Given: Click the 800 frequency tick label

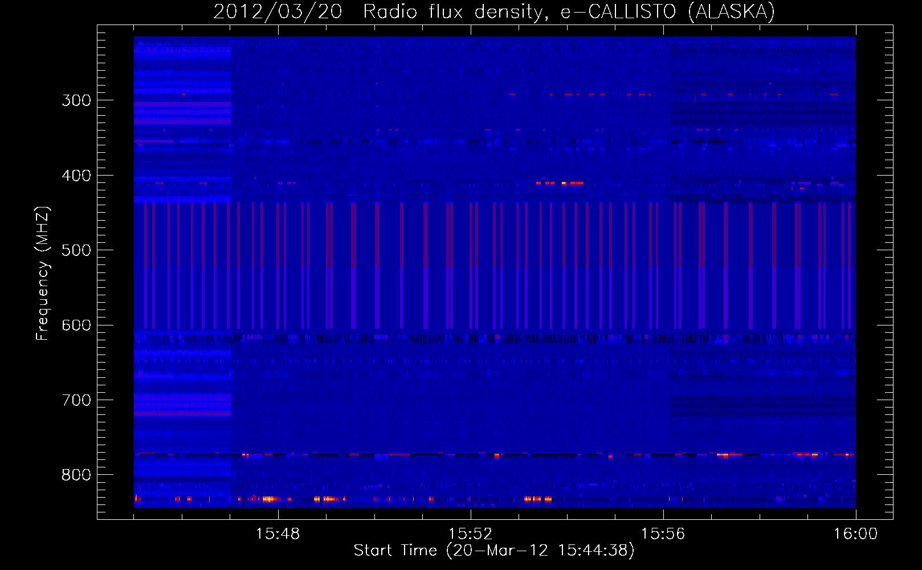Looking at the screenshot, I should pos(76,475).
